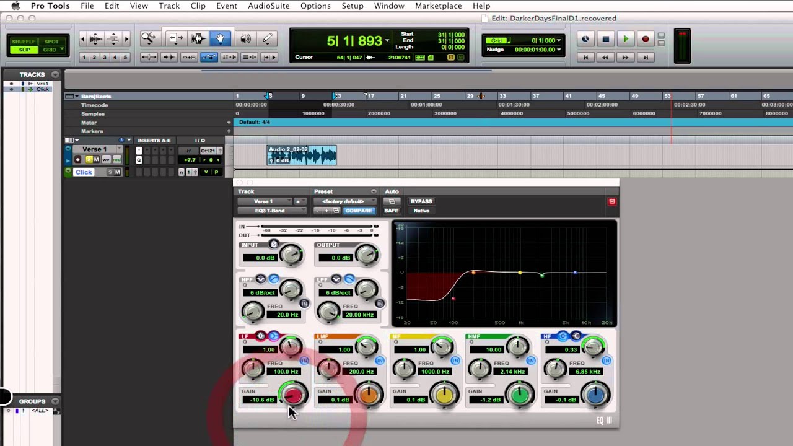Open the Nudge value dropdown

(x=559, y=50)
